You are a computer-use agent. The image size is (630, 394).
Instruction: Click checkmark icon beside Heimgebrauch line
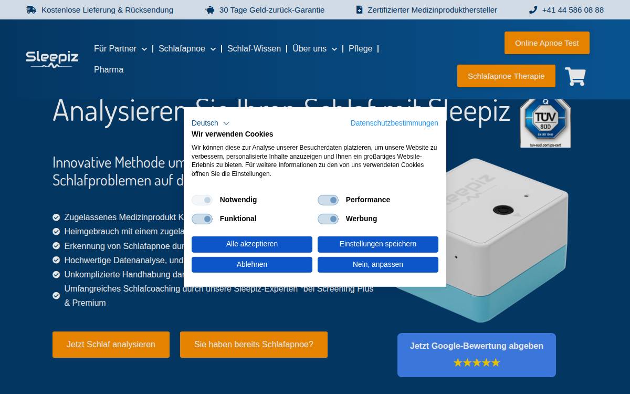56,231
